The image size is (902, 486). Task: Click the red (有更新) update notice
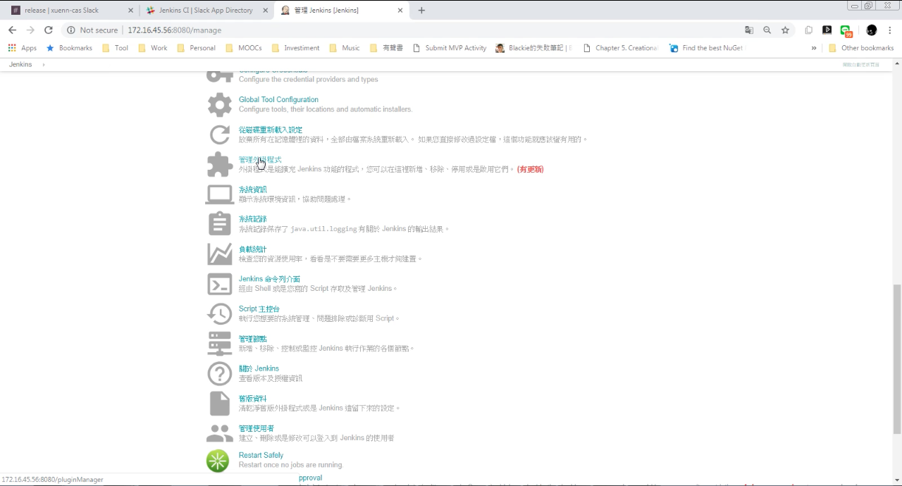[530, 169]
